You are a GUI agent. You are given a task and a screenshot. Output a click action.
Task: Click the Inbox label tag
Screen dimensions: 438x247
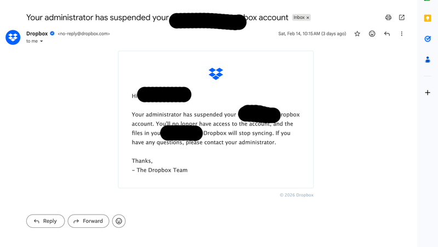tap(298, 18)
